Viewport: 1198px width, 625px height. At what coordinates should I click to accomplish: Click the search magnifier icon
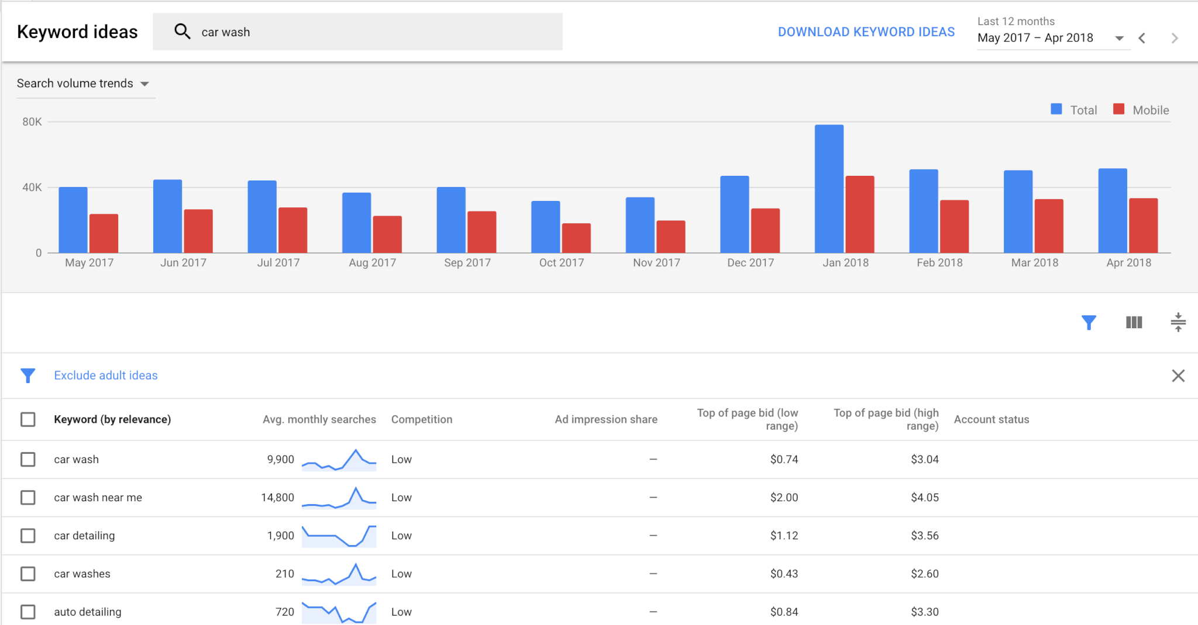coord(183,31)
